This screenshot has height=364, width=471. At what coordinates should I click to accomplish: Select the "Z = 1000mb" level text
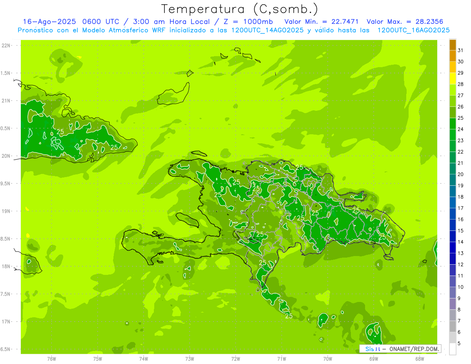249,22
